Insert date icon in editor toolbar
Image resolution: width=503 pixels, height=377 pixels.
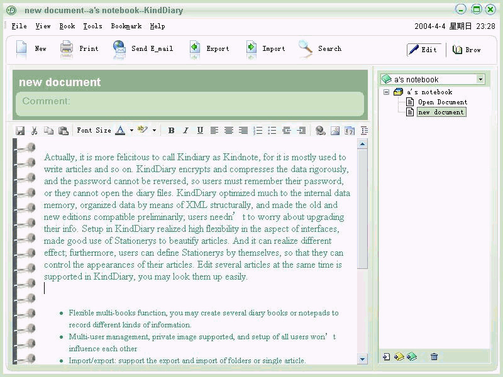(x=350, y=131)
